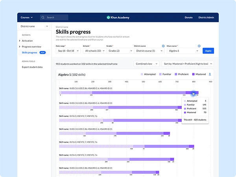Click the Apply button

[x=208, y=51]
